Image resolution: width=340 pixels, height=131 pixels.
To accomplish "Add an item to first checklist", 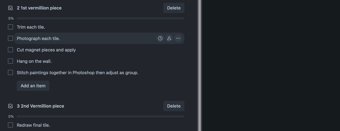I will (x=33, y=86).
